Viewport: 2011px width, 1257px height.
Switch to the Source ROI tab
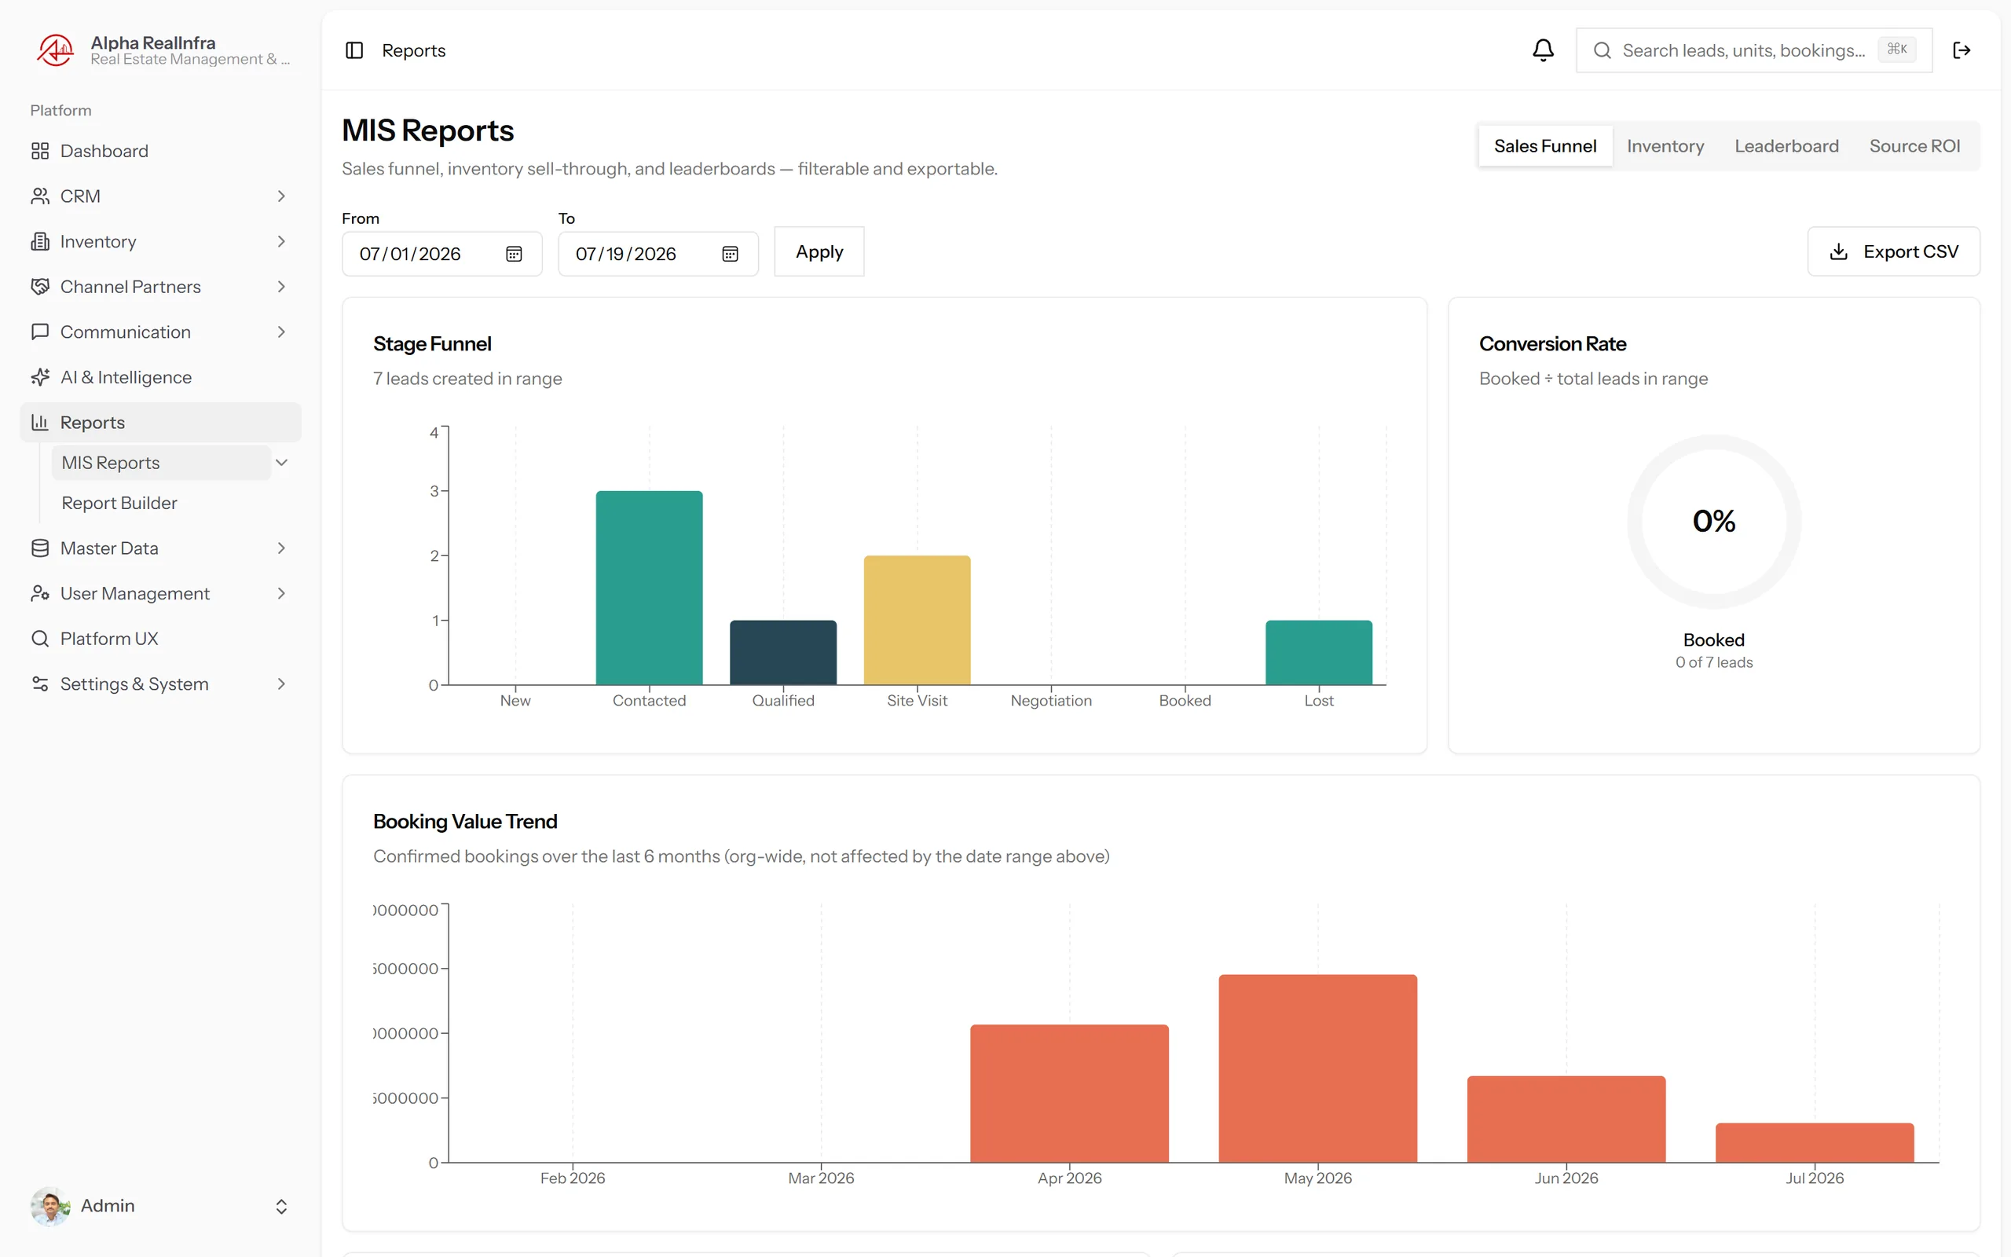pyautogui.click(x=1914, y=146)
